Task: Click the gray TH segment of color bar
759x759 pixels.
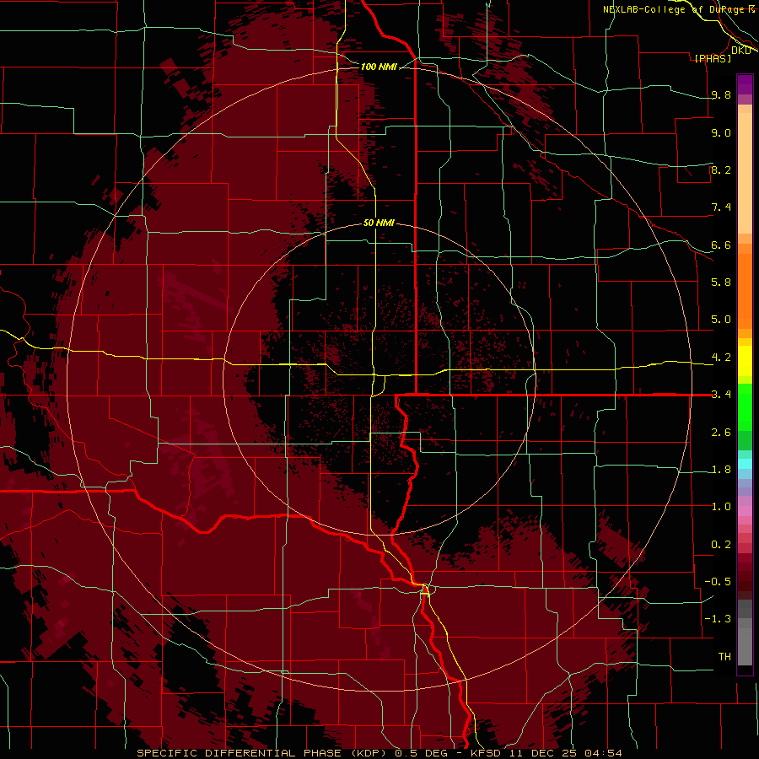Action: pos(745,646)
